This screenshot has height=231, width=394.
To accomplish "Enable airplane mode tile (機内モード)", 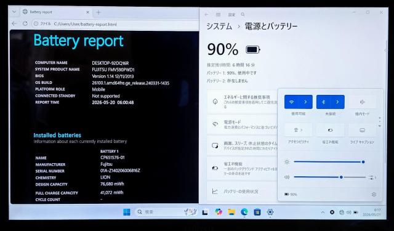I will [x=362, y=102].
